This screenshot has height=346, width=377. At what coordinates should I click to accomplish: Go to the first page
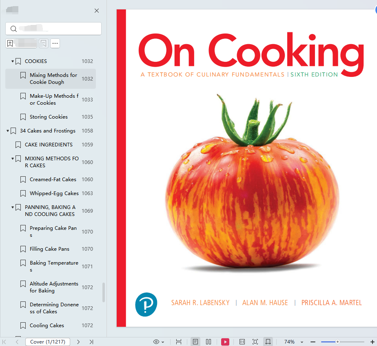(x=4, y=342)
